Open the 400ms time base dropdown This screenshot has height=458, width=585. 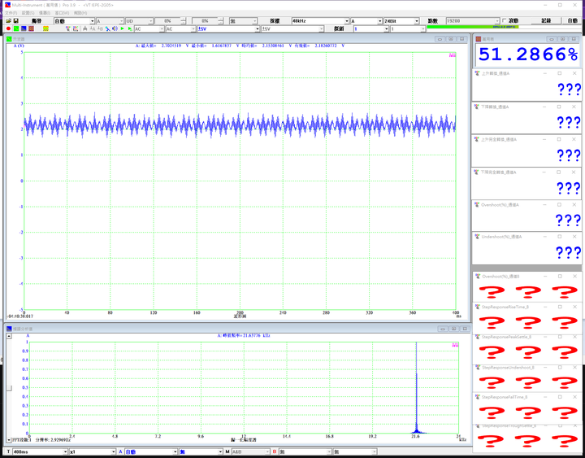65,451
